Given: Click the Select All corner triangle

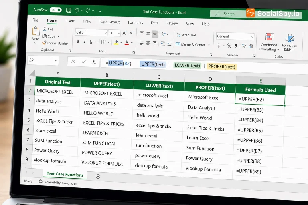Looking at the screenshot, I should 32,73.
